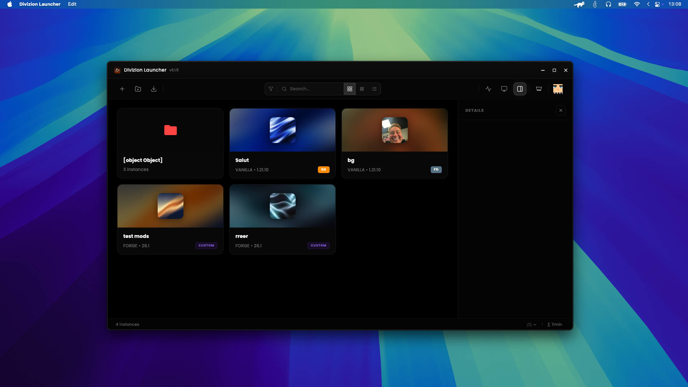The width and height of the screenshot is (688, 387).
Task: Open the headphones menu bar icon
Action: (608, 4)
